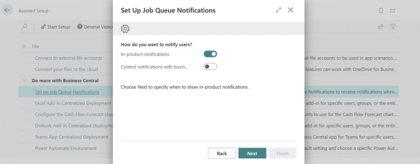Click the Next button
This screenshot has height=164, width=420.
(252, 153)
